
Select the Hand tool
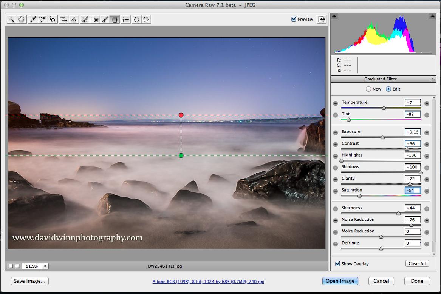pos(22,19)
